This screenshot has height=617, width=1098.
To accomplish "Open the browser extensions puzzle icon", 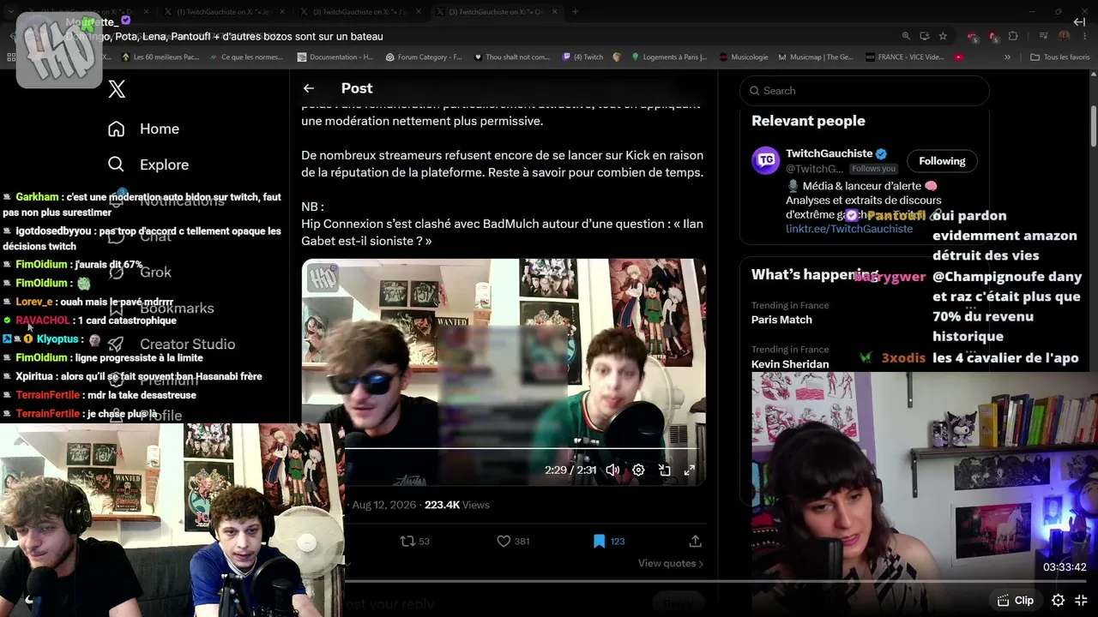I will click(1013, 36).
